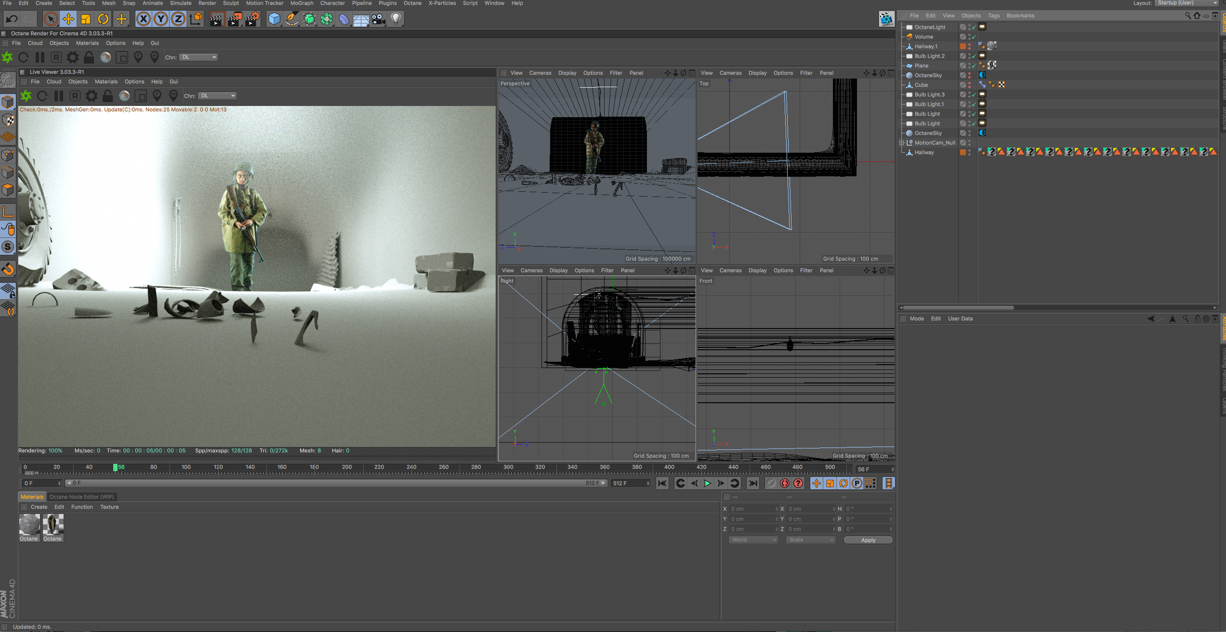Open the Layout Startup dropdown
Image resolution: width=1226 pixels, height=632 pixels.
point(1186,3)
